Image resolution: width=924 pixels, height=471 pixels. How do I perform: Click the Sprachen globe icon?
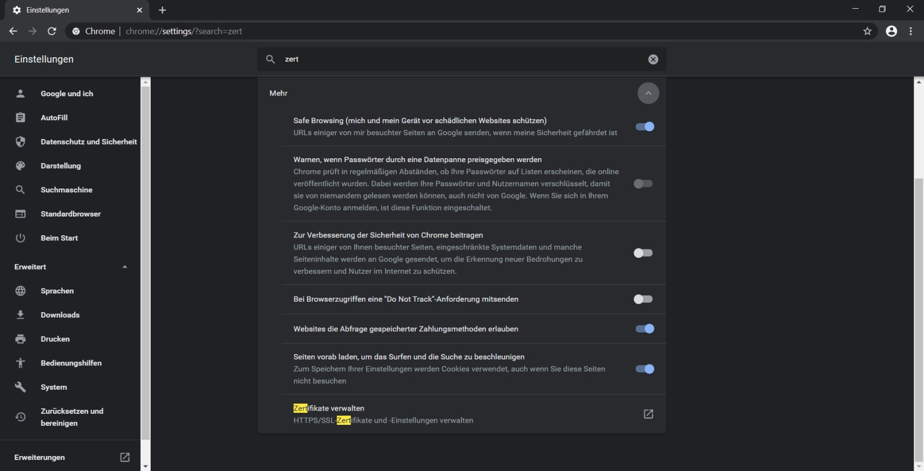click(20, 291)
